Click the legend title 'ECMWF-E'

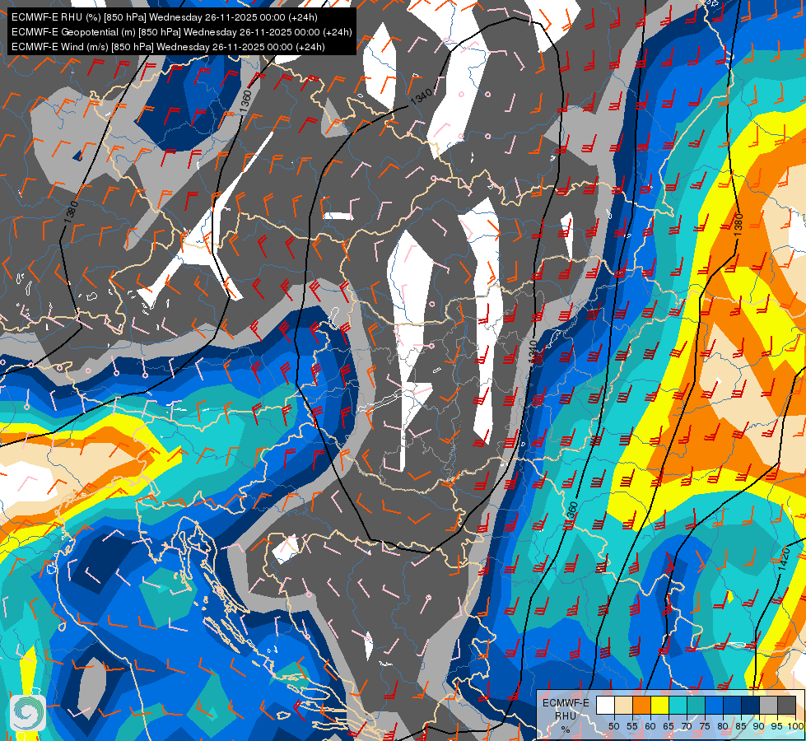tap(566, 703)
